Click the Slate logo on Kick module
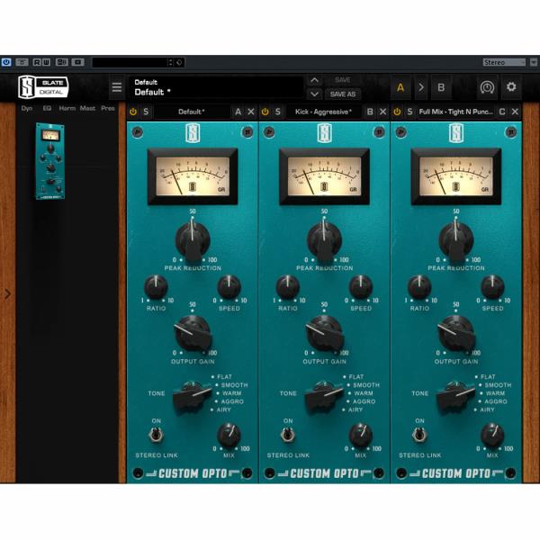The image size is (540, 540). [324, 133]
